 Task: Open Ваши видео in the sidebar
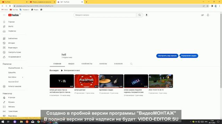pyautogui.click(x=13, y=48)
